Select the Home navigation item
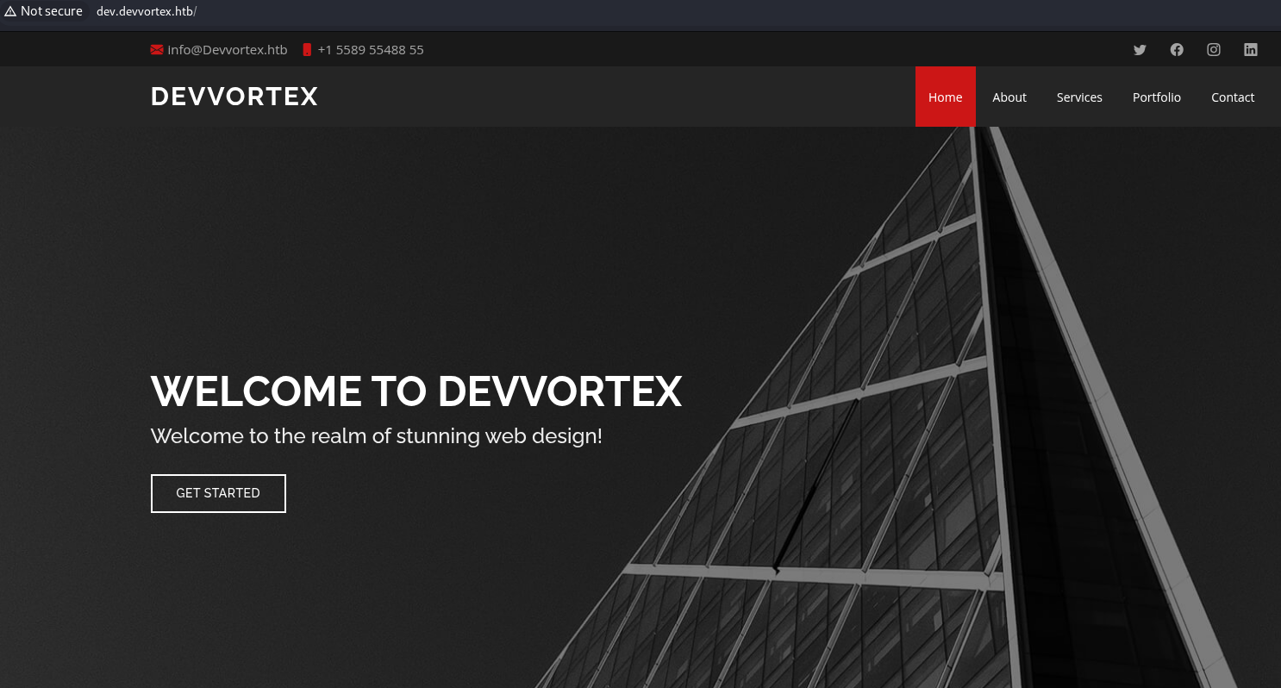This screenshot has height=688, width=1281. pos(945,97)
